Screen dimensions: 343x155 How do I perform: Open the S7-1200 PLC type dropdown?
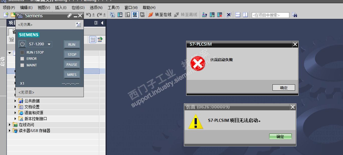[40, 44]
